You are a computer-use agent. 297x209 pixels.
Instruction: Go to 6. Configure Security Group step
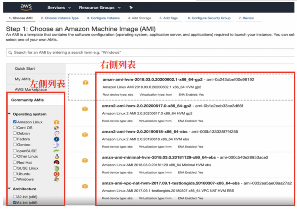(x=209, y=18)
